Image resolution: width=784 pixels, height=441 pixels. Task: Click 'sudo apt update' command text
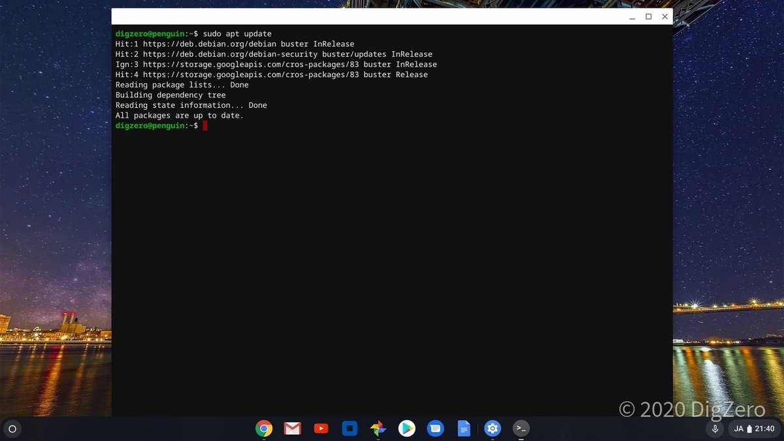[x=237, y=34]
